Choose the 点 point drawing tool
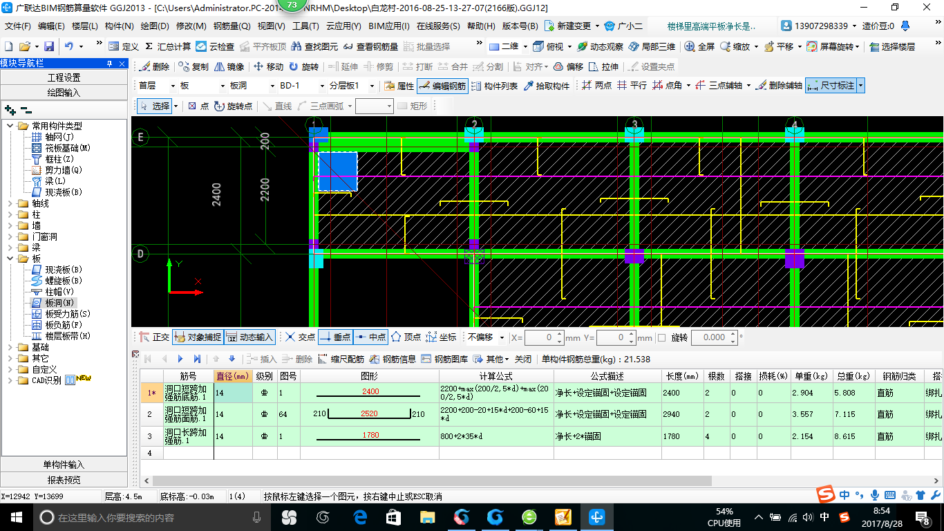944x531 pixels. point(198,106)
